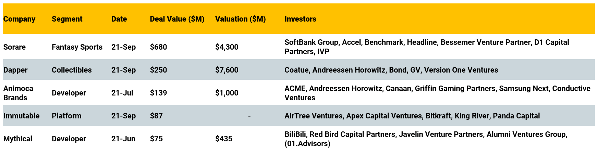Select the Dapper company cell
Screen dimensions: 598x154
point(15,70)
